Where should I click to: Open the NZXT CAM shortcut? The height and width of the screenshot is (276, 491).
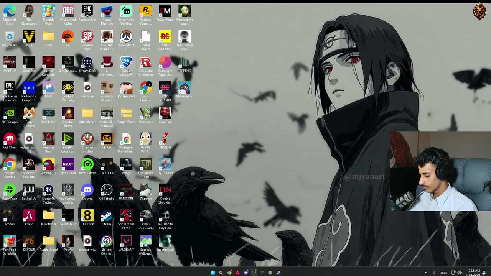point(68,167)
